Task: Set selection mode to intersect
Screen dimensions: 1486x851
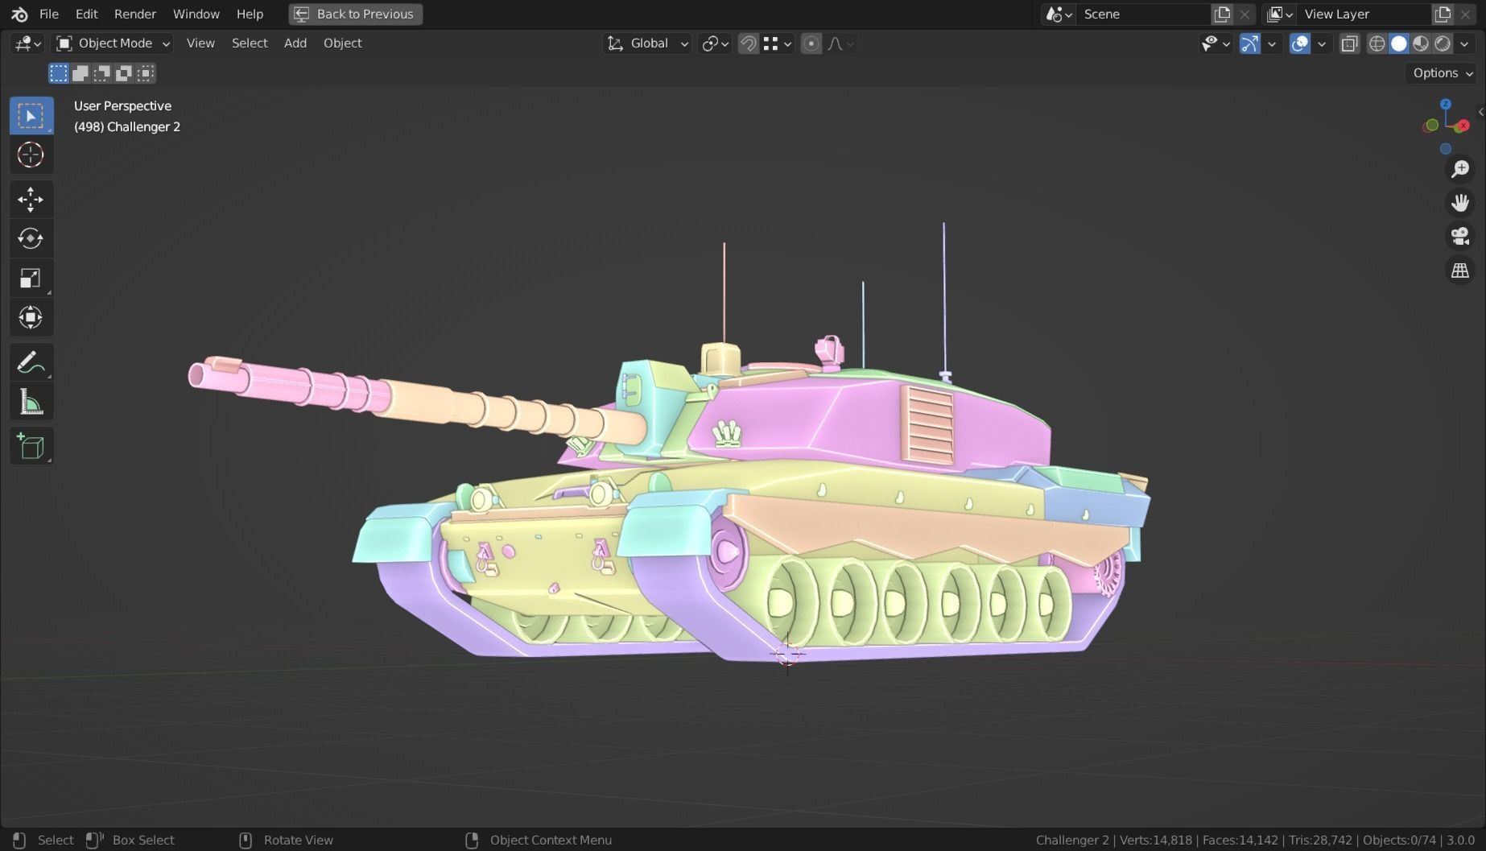Action: pyautogui.click(x=145, y=73)
